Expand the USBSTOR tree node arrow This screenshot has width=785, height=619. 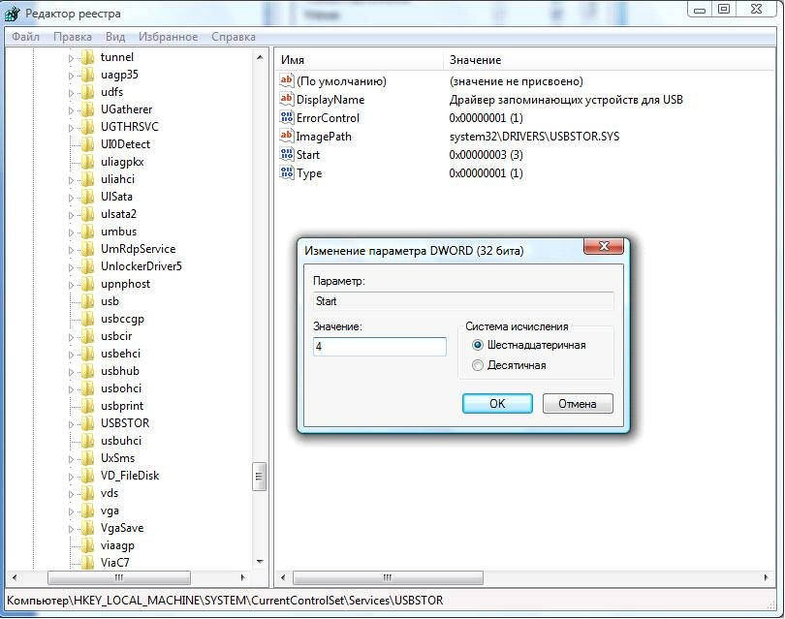click(x=71, y=424)
